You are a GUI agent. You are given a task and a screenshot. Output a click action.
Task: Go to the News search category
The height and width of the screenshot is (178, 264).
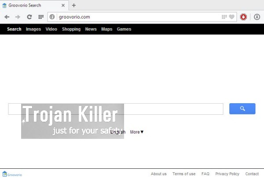click(x=91, y=29)
